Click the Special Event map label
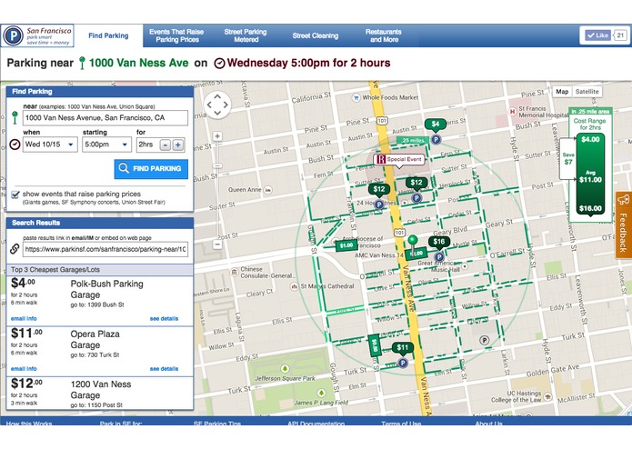The height and width of the screenshot is (449, 632). pyautogui.click(x=399, y=159)
